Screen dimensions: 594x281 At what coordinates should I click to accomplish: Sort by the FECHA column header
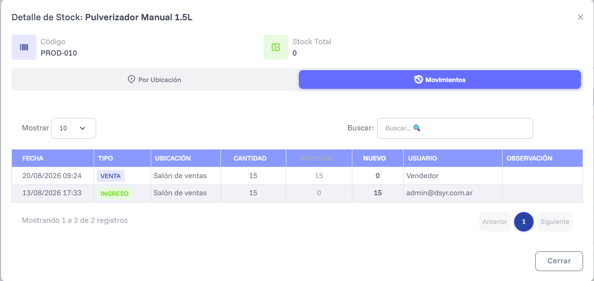pos(52,158)
